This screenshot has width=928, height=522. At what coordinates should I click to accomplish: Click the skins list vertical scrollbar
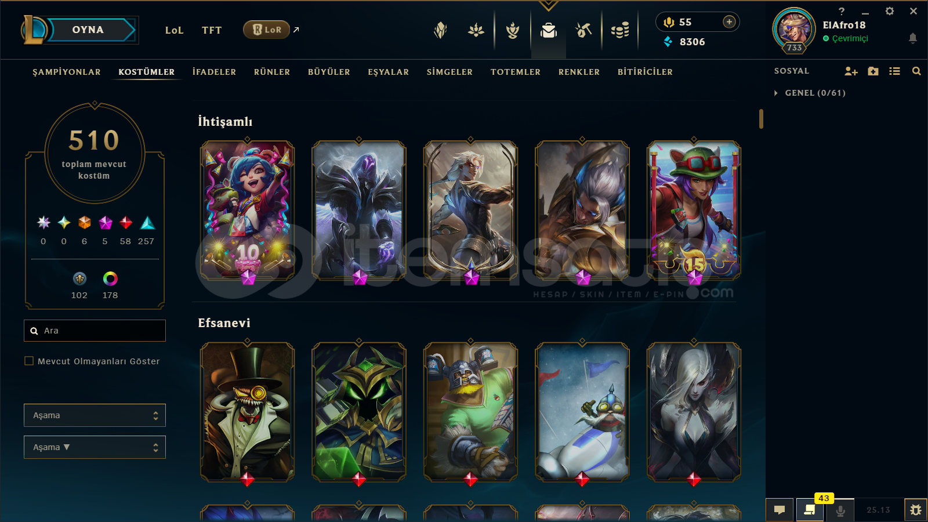point(761,119)
